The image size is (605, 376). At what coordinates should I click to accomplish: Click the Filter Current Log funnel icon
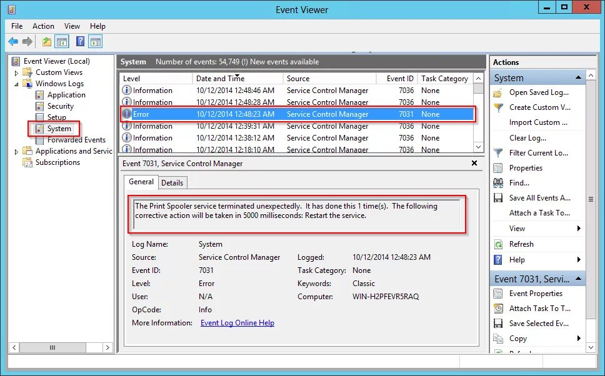pos(498,153)
